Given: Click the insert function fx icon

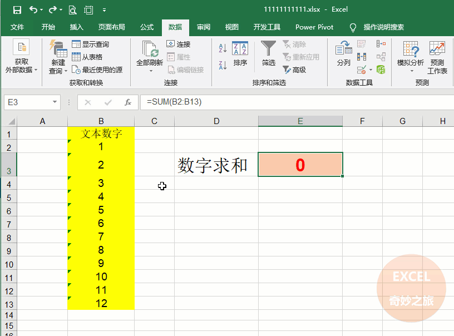Looking at the screenshot, I should click(x=128, y=102).
